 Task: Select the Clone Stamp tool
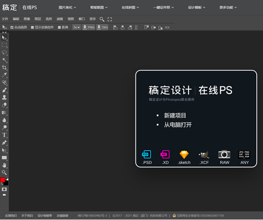4,97
